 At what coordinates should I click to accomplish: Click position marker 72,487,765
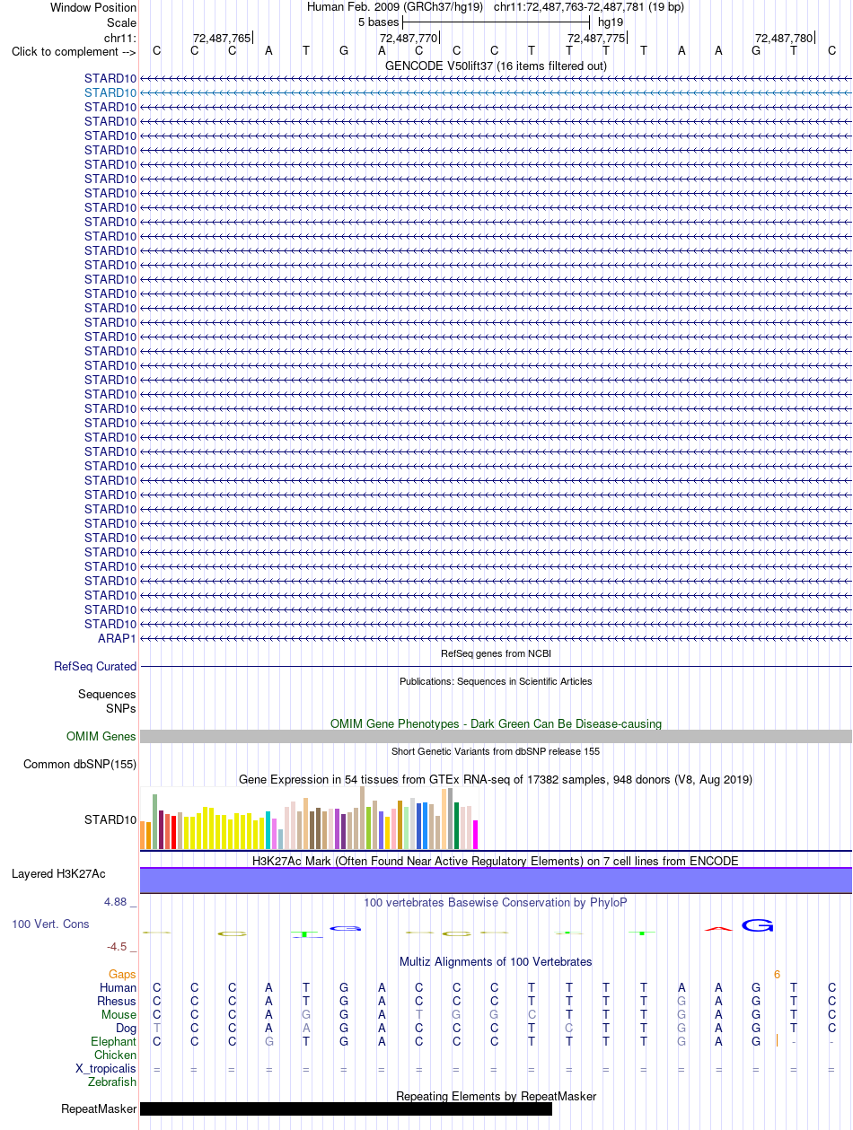point(222,38)
